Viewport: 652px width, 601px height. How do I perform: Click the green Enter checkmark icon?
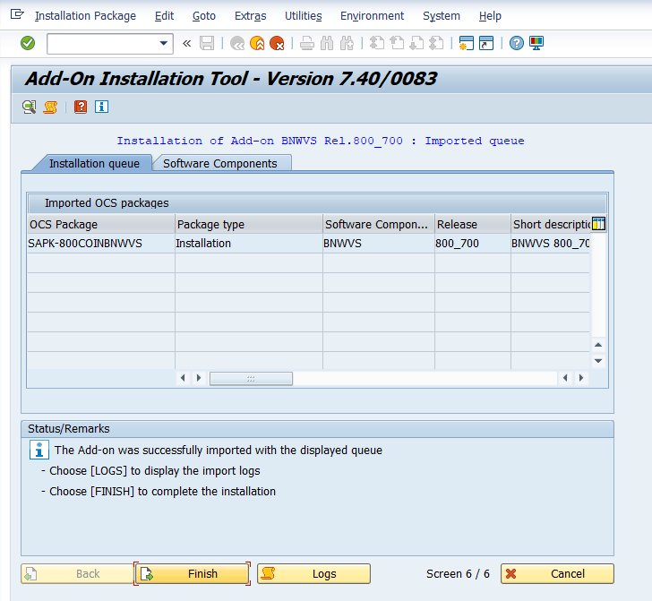tap(28, 43)
